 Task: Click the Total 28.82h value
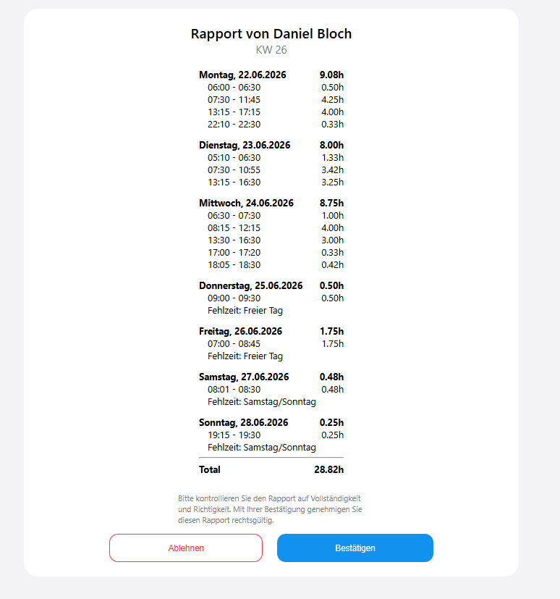coord(328,469)
